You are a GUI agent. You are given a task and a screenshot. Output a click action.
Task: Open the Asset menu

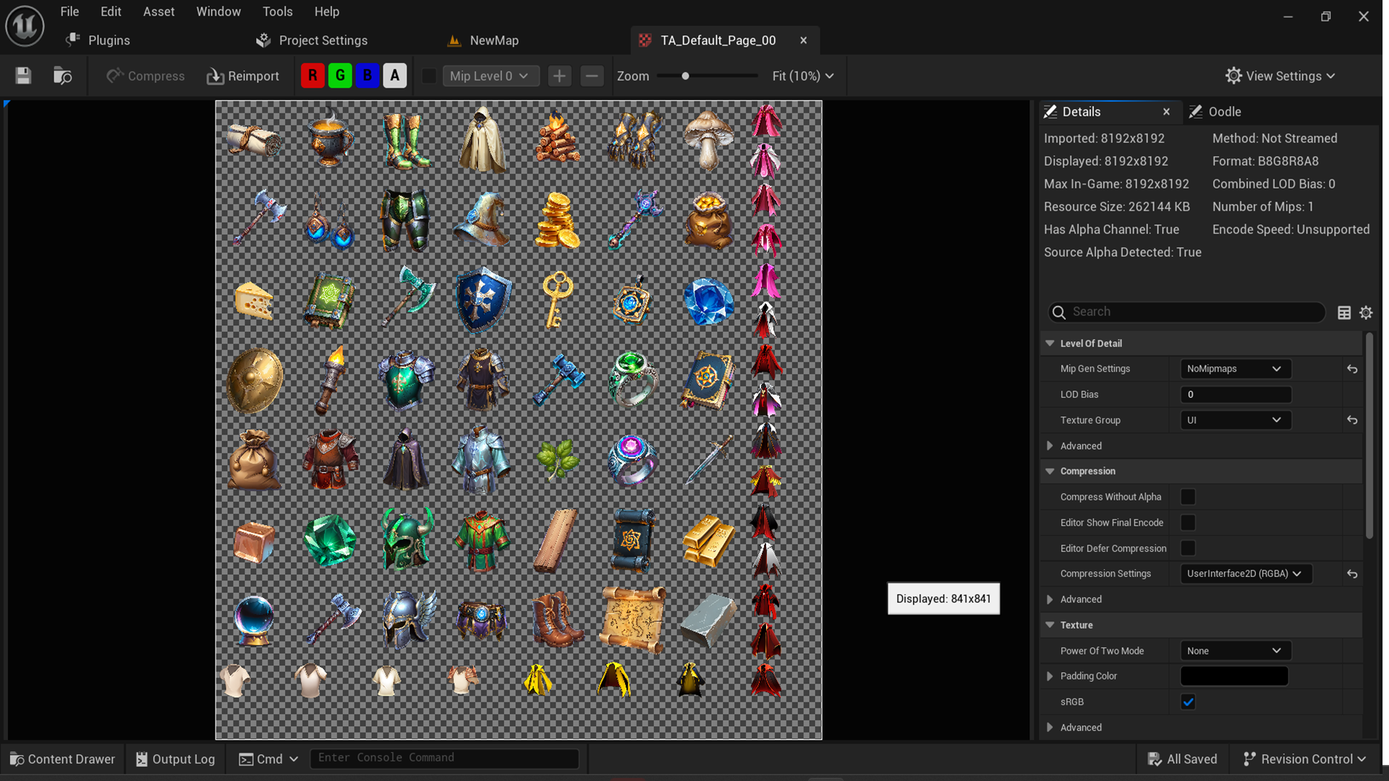tap(158, 12)
